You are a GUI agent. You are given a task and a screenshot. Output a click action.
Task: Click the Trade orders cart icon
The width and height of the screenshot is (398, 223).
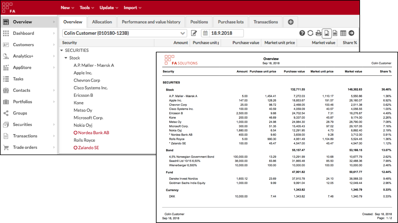[x=6, y=147]
